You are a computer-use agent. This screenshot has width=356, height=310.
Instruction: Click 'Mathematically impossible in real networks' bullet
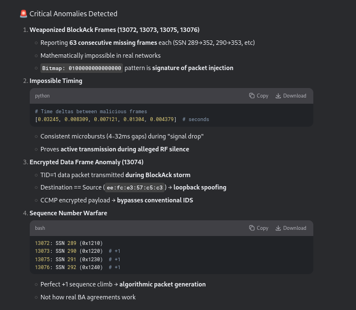coord(101,55)
